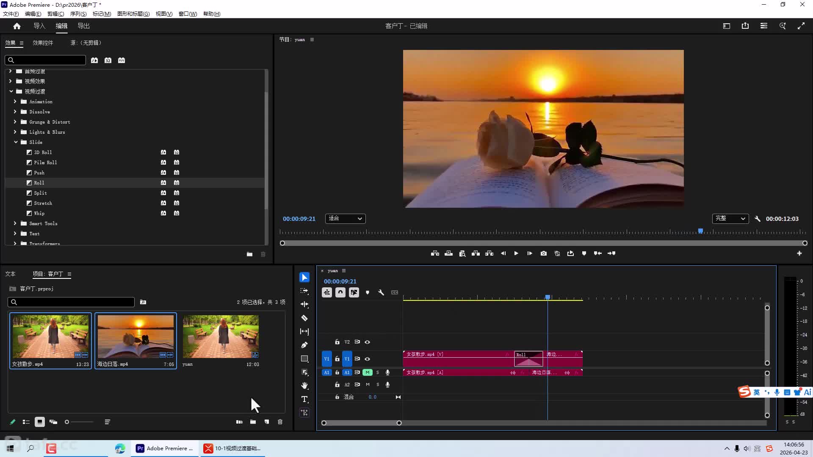Toggle Snap in timeline
The image size is (813, 457).
[340, 292]
